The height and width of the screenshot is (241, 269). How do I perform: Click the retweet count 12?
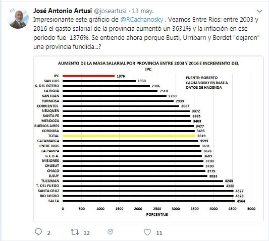click(86, 233)
